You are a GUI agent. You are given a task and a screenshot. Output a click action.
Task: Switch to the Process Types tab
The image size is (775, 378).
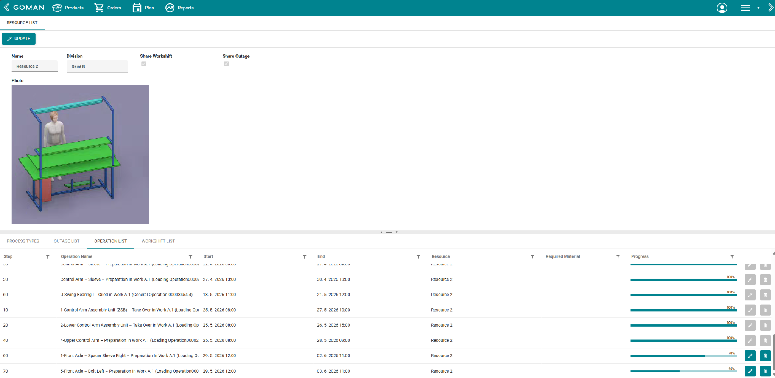(23, 241)
